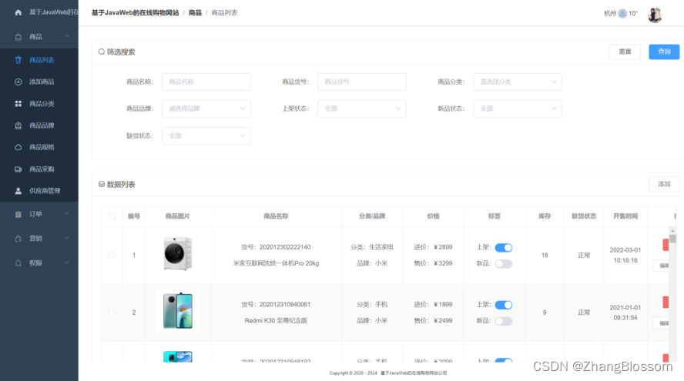The image size is (684, 381).
Task: Click the 商品分类 grid icon
Action: point(18,104)
